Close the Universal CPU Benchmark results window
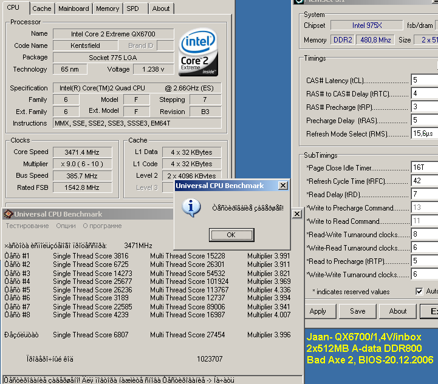The width and height of the screenshot is (438, 384). click(297, 214)
